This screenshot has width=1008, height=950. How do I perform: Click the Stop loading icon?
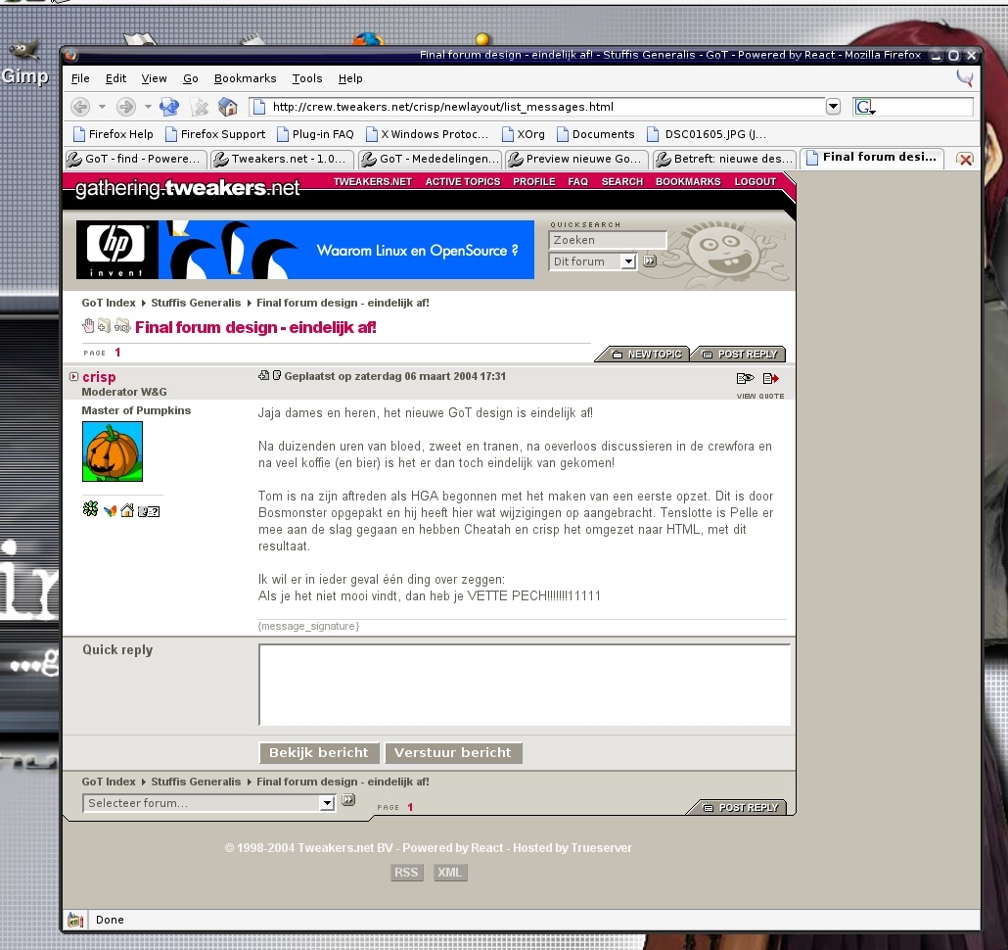200,107
